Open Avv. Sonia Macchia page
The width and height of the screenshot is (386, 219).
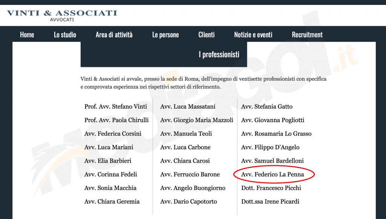pos(110,188)
